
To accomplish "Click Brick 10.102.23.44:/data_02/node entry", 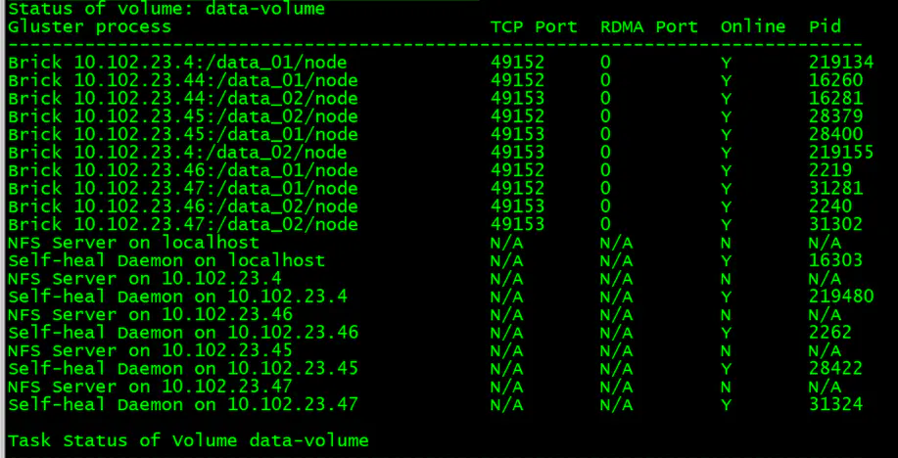I will (x=183, y=99).
